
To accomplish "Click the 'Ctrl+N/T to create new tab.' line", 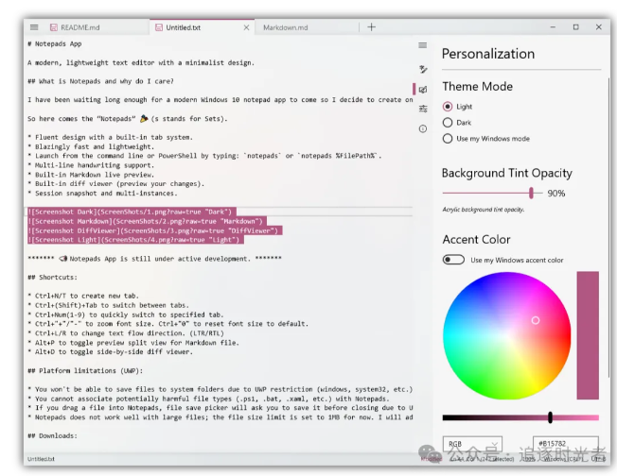I will tap(83, 297).
